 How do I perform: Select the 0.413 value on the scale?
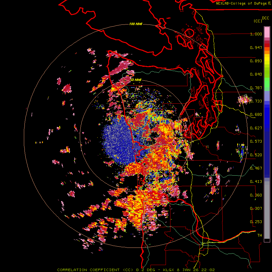point(256,182)
